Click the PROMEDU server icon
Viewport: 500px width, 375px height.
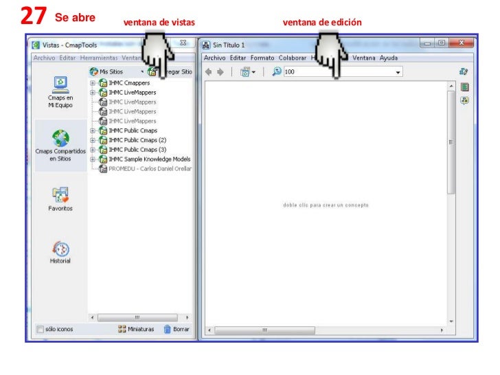coord(103,169)
